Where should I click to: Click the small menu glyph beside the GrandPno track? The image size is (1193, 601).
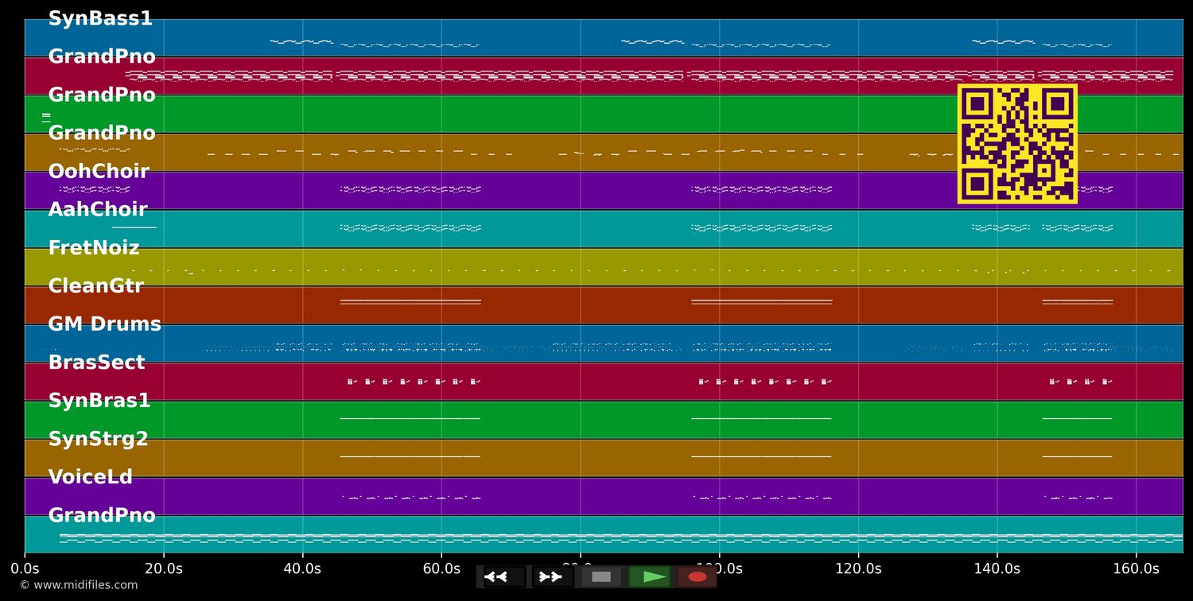[x=46, y=116]
